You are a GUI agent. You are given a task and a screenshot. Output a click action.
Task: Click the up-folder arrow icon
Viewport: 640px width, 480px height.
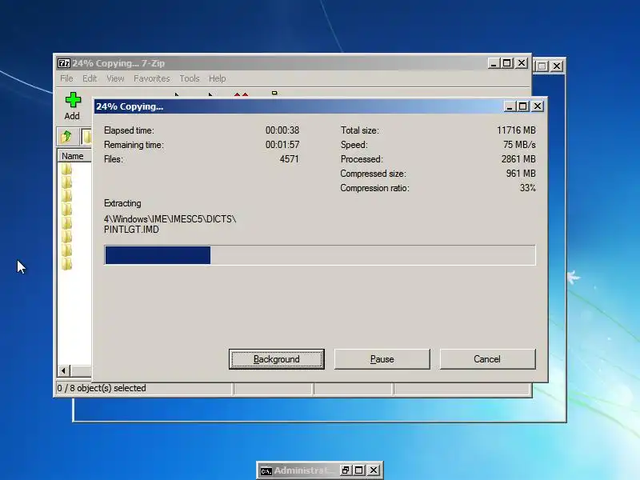coord(66,136)
